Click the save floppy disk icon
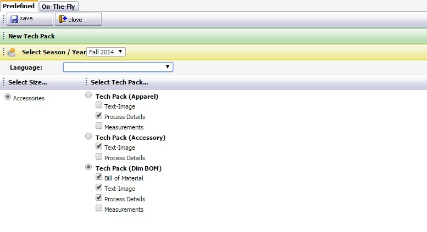 [x=14, y=19]
